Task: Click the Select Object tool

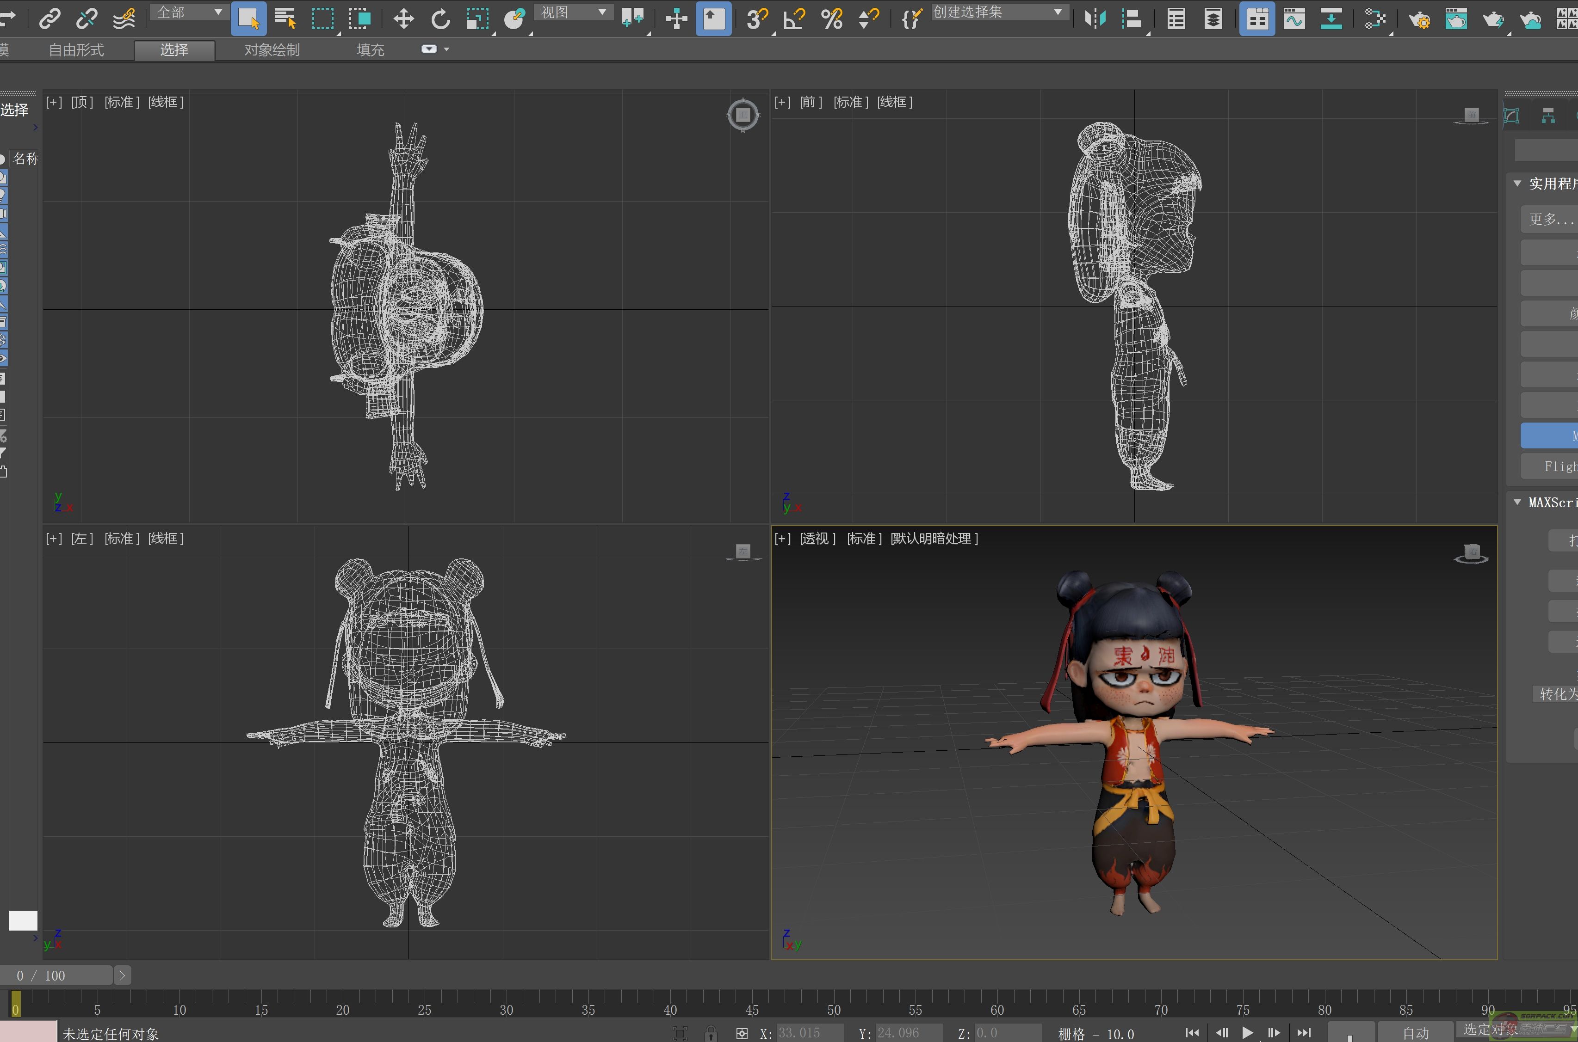Action: [x=248, y=18]
